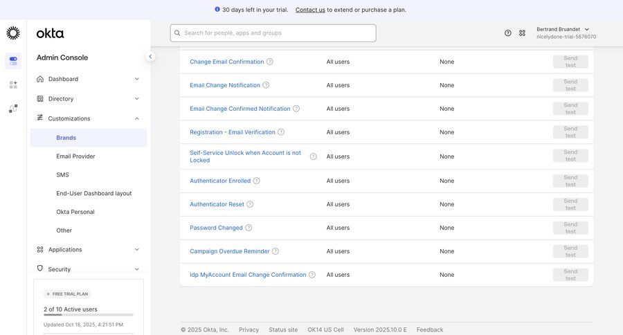Click Send test for Authenticator Reset
The width and height of the screenshot is (623, 335).
(570, 204)
